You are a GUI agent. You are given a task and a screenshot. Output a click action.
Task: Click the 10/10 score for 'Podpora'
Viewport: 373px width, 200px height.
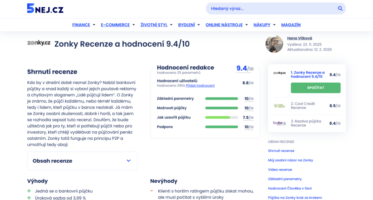[249, 127]
